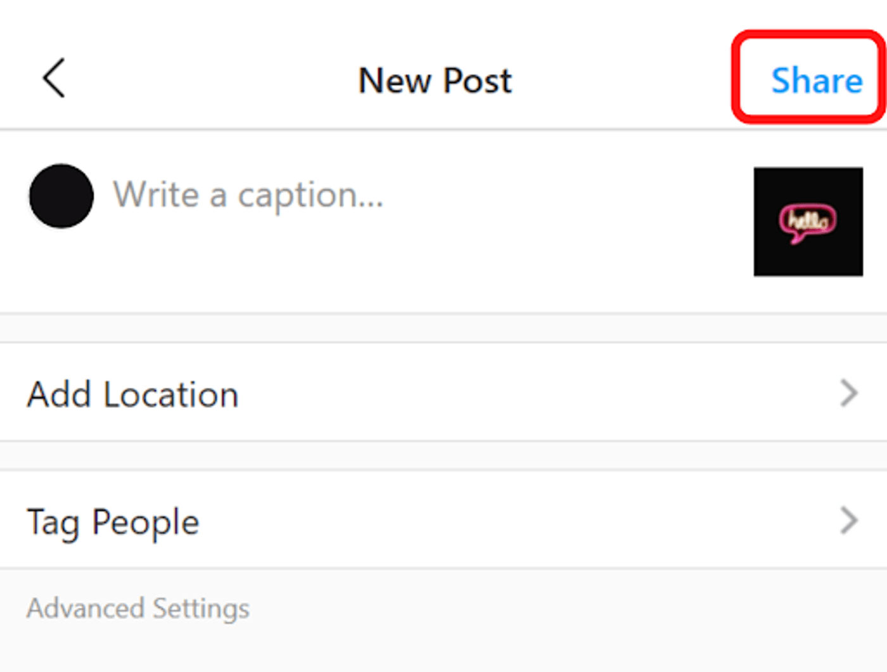Open Add Location
The width and height of the screenshot is (887, 672).
click(132, 394)
